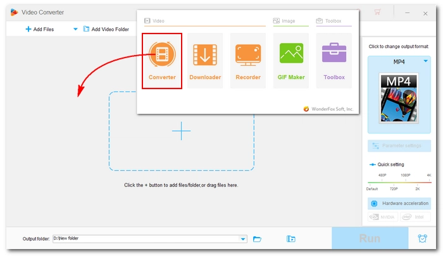Click the Run button
Viewport: 443px width, 256px height.
[370, 238]
